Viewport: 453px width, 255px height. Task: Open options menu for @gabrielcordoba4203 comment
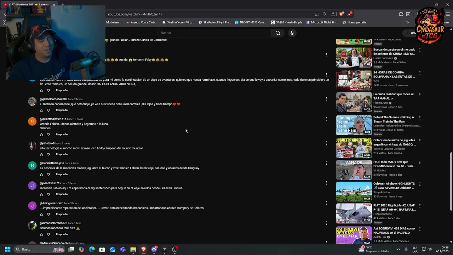click(x=327, y=99)
